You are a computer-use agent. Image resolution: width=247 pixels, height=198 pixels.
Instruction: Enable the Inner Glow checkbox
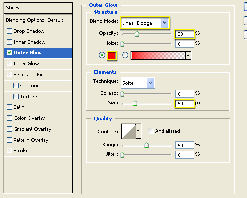(9, 64)
